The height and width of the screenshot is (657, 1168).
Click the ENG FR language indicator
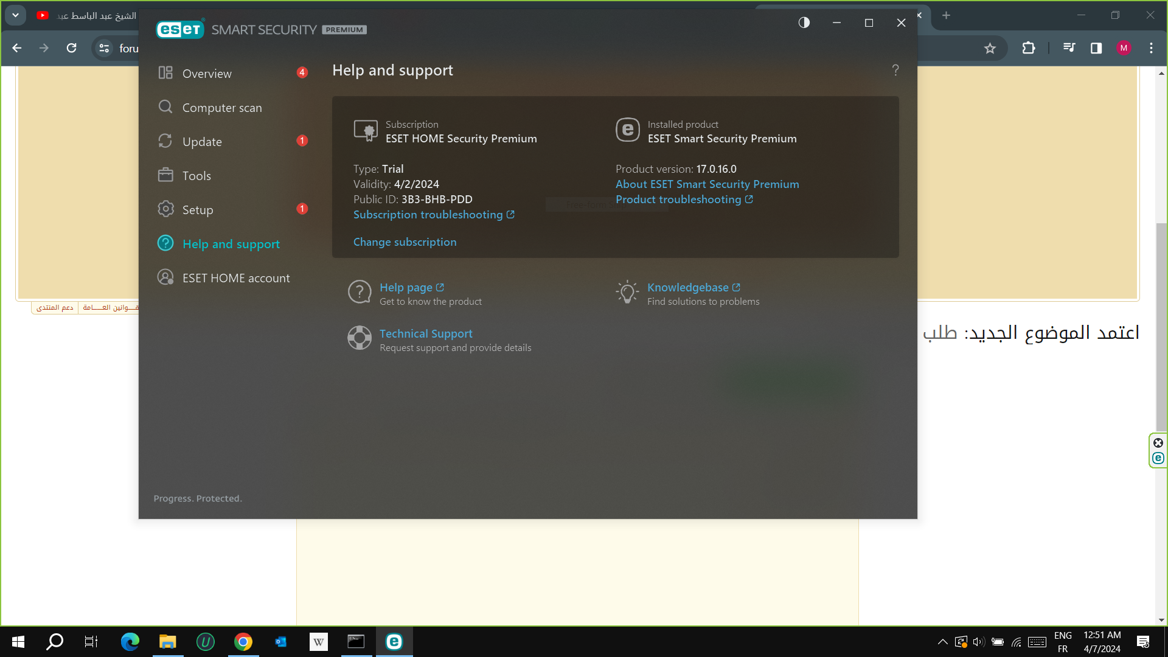pos(1063,642)
